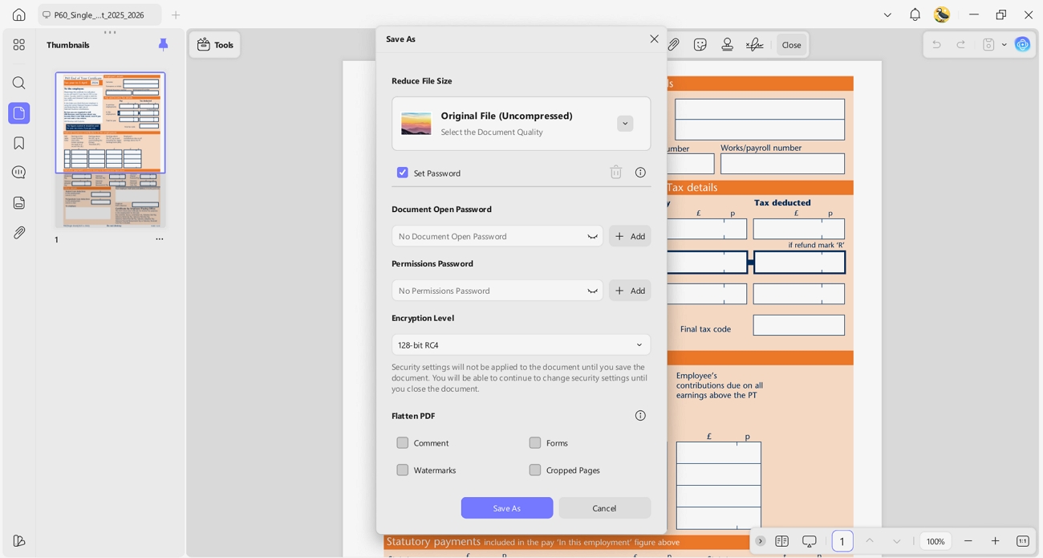Close the Save As dialog
This screenshot has width=1043, height=558.
coord(654,39)
